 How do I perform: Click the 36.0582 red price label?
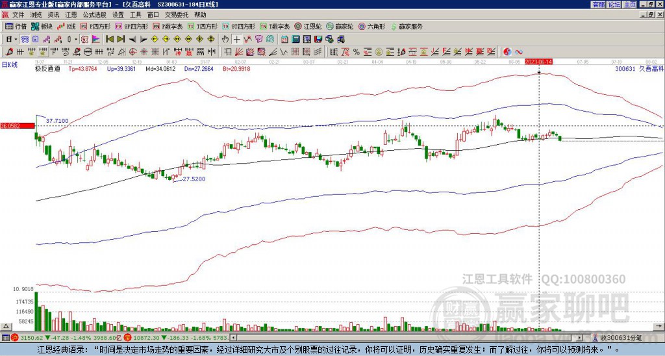click(18, 125)
